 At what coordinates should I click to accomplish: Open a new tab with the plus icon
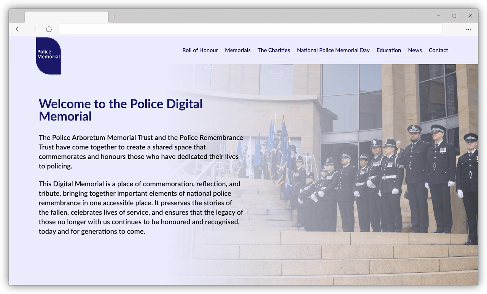[114, 17]
